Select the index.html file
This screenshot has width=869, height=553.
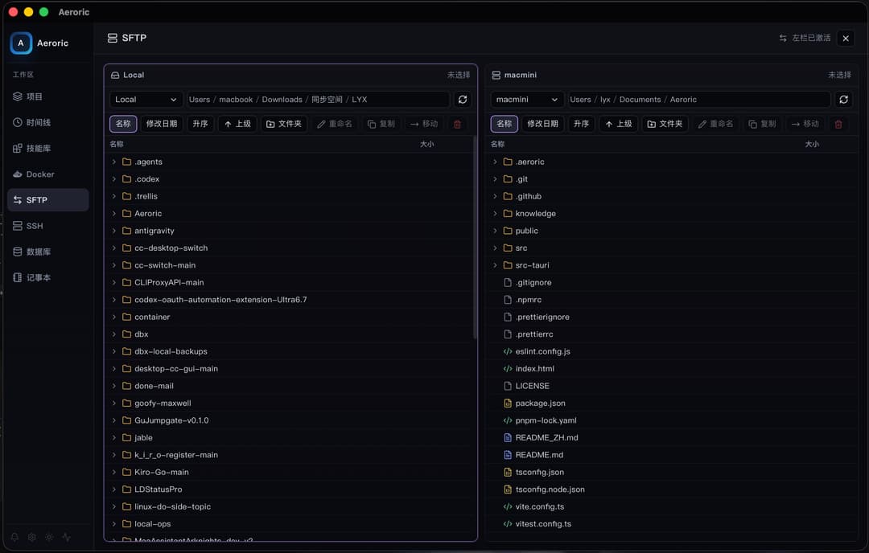click(672, 369)
